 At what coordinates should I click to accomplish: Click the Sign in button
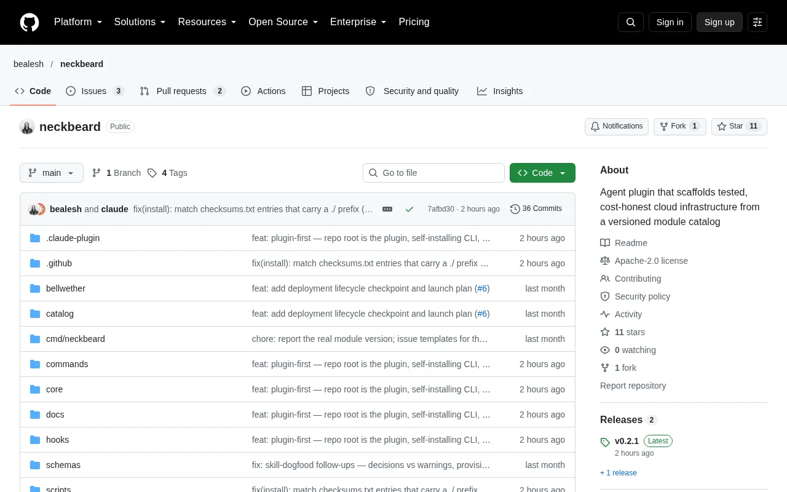pyautogui.click(x=670, y=22)
